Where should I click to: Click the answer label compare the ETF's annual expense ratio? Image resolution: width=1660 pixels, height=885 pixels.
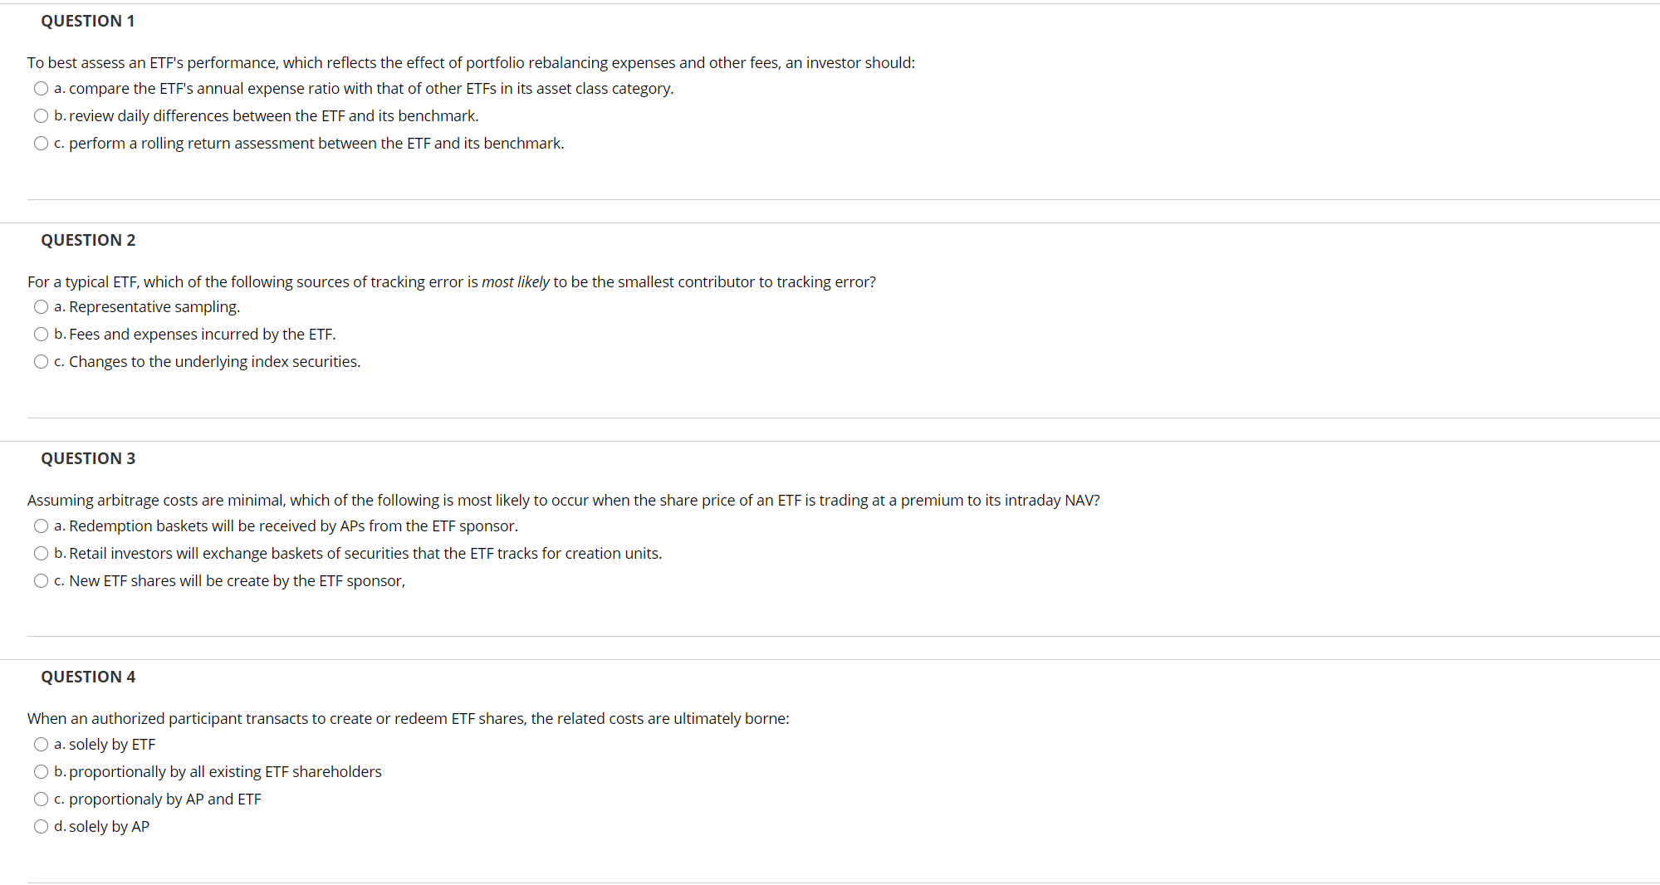(364, 88)
